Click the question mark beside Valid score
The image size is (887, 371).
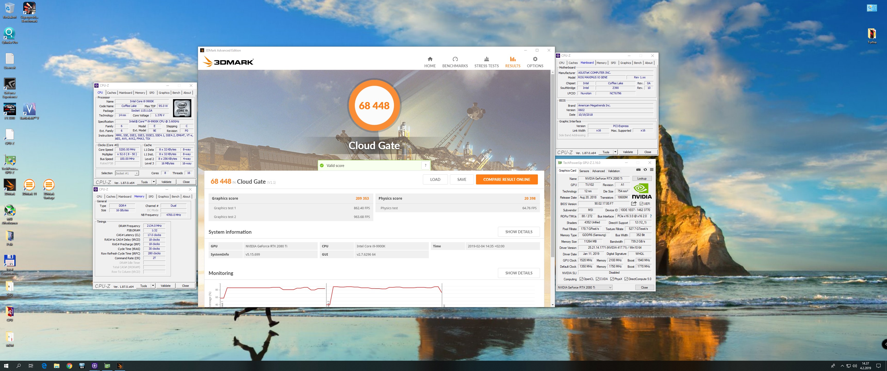tap(426, 166)
